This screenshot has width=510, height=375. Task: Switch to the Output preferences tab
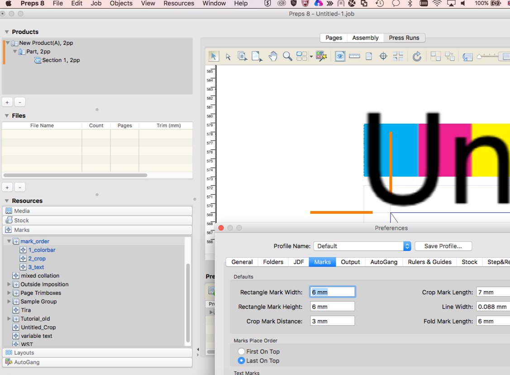point(350,262)
